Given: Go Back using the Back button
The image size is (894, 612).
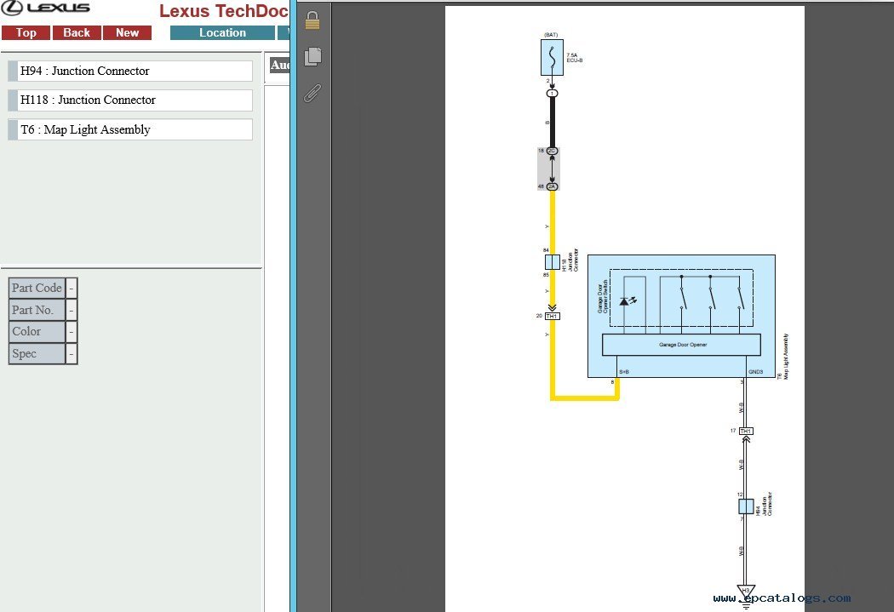Looking at the screenshot, I should coord(77,33).
